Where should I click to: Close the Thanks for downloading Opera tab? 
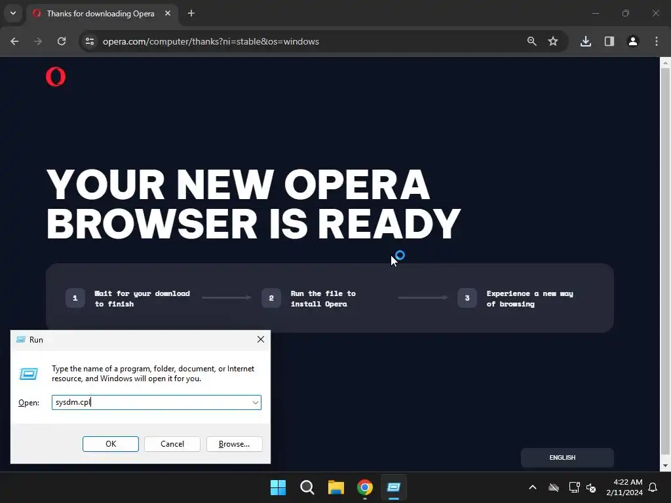[x=168, y=14]
